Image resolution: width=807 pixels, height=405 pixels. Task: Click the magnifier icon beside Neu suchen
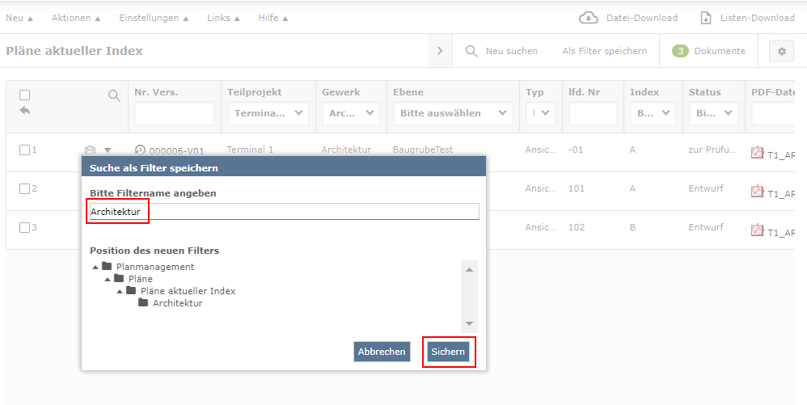[x=471, y=51]
